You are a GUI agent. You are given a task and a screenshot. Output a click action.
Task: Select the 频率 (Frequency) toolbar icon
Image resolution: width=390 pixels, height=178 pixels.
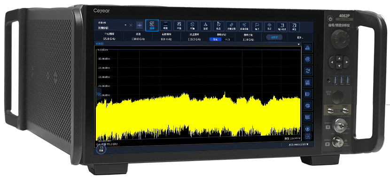click(x=152, y=25)
